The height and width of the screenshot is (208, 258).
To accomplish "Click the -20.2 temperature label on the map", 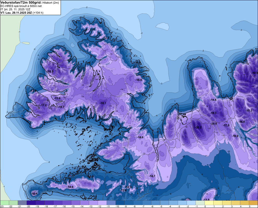I will pos(198,127).
